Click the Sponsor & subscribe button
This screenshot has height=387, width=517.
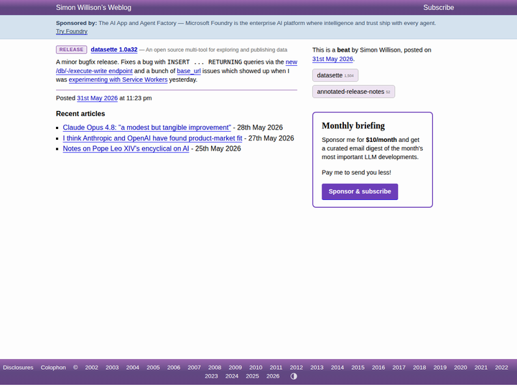click(x=360, y=191)
